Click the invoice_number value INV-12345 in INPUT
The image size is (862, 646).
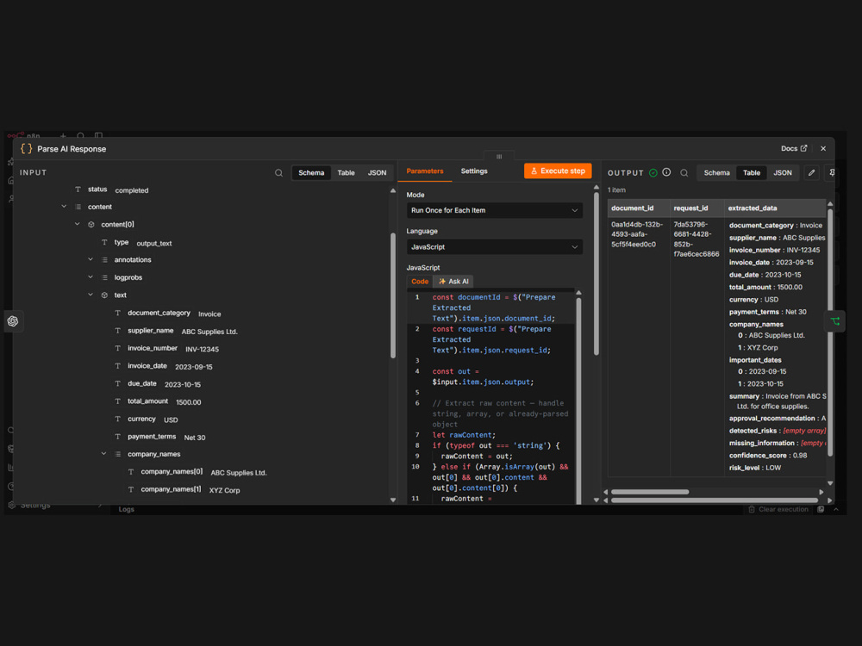[203, 350]
